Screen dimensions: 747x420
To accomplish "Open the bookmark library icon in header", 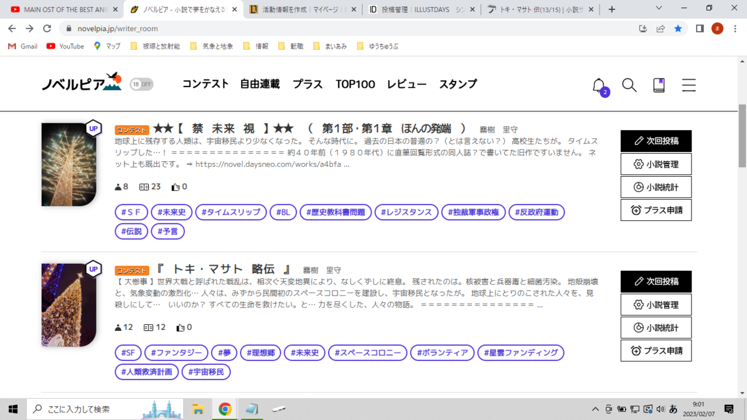I will click(x=659, y=85).
